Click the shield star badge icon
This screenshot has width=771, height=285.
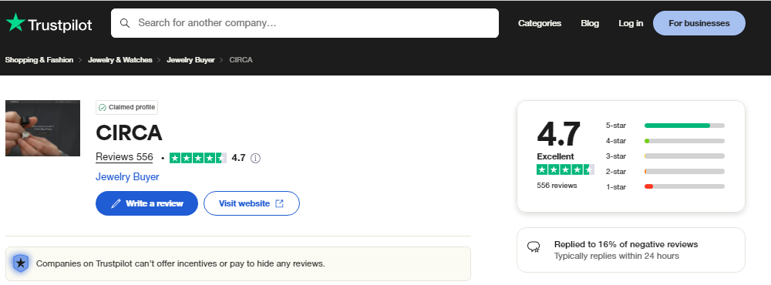pos(21,263)
